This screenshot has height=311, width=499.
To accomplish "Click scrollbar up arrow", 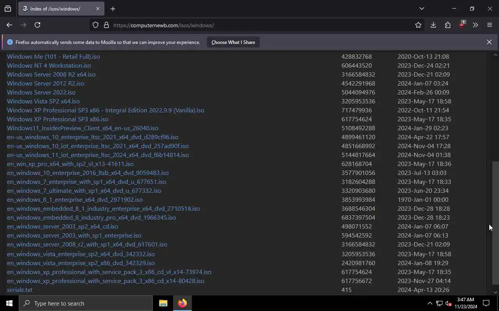I will [495, 55].
